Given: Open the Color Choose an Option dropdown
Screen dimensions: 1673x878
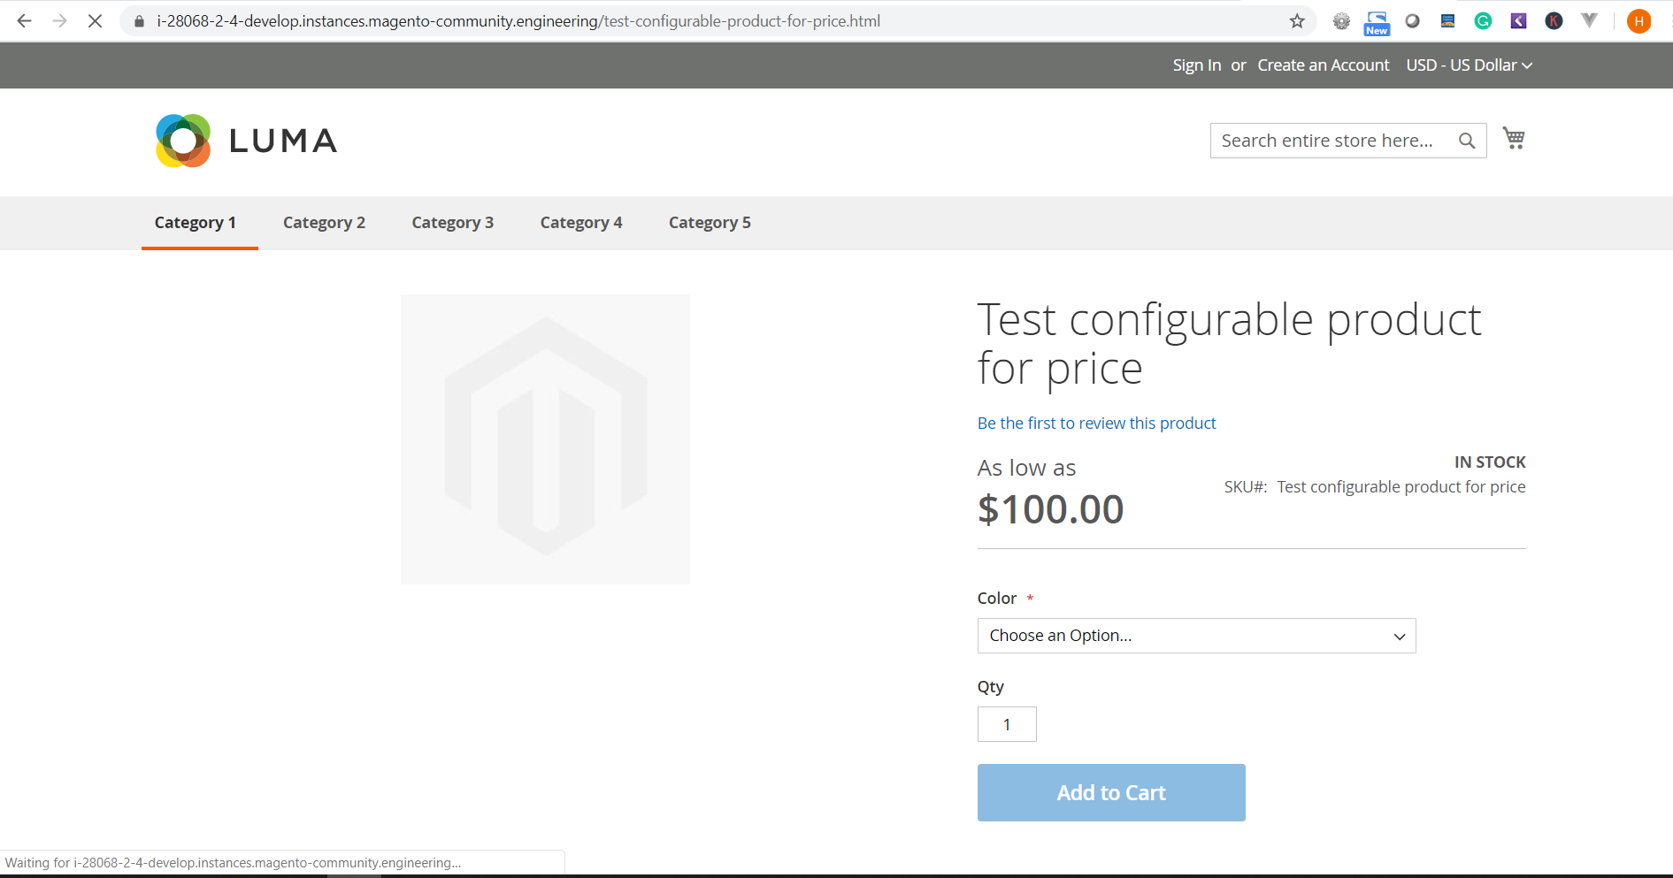Looking at the screenshot, I should coord(1195,635).
